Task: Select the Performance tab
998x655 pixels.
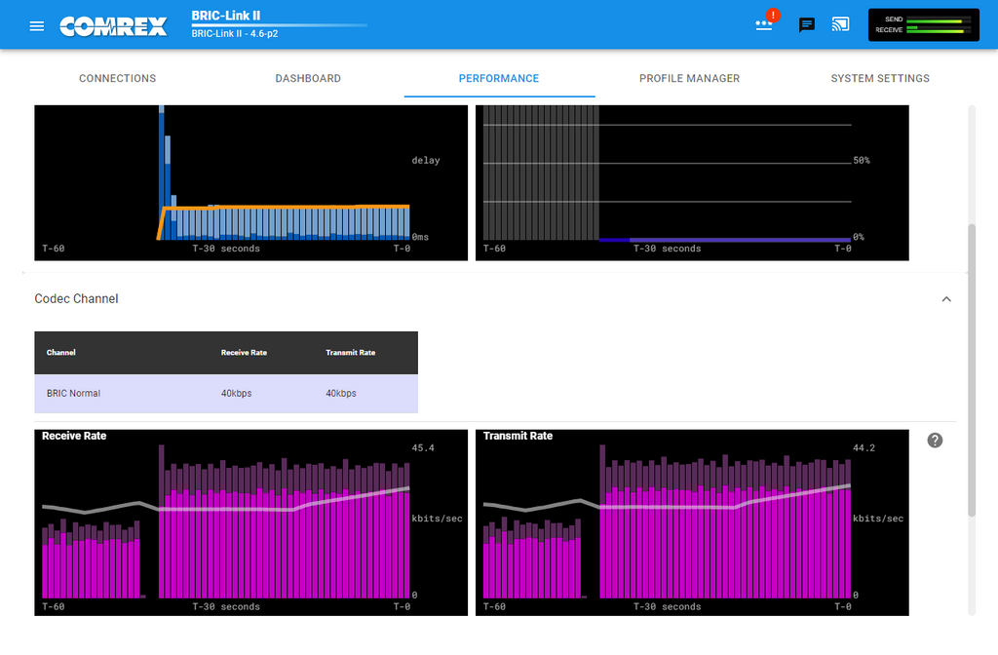Action: coord(499,78)
